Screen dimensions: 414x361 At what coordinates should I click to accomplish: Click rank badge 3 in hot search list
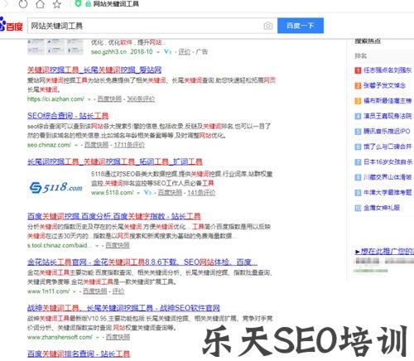pyautogui.click(x=358, y=101)
